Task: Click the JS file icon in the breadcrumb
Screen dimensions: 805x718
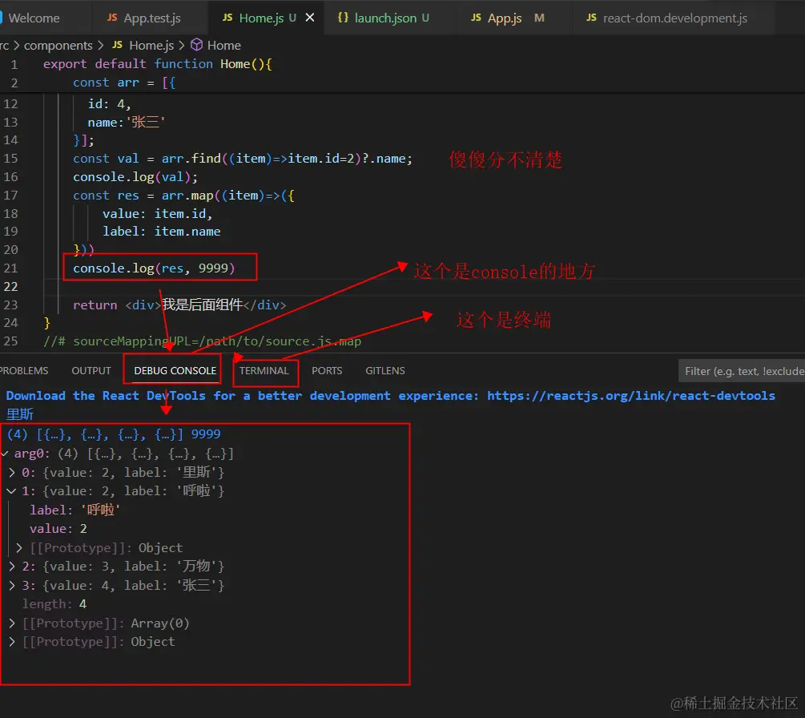Action: pyautogui.click(x=118, y=45)
